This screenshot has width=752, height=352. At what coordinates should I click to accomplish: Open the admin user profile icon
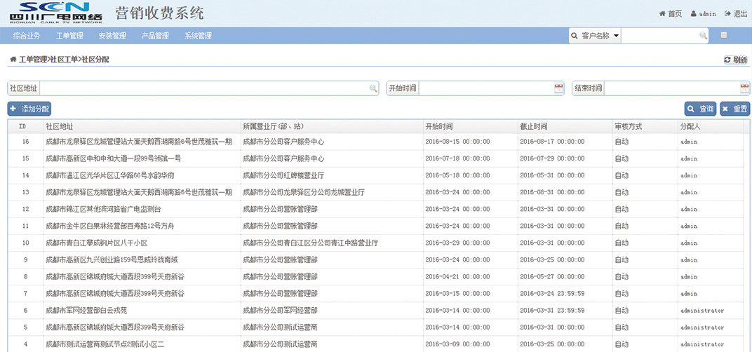pos(694,14)
